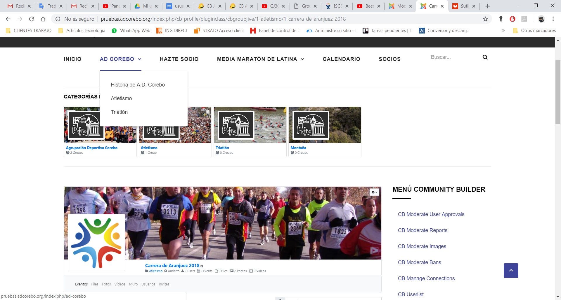
Task: Reload the page with the refresh icon
Action: click(32, 19)
